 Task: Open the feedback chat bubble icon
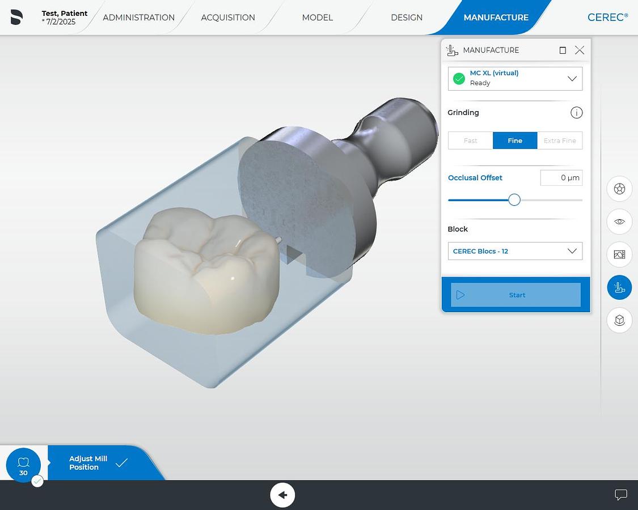click(x=621, y=495)
